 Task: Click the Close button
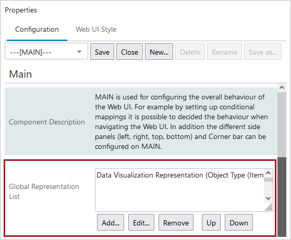coord(129,52)
